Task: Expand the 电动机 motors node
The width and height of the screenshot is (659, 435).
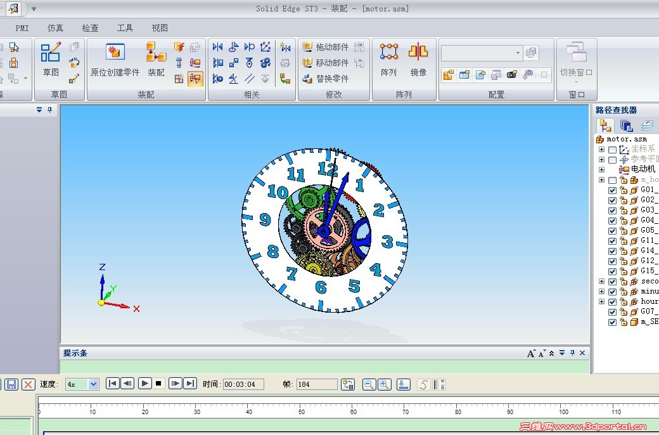Action: [601, 169]
